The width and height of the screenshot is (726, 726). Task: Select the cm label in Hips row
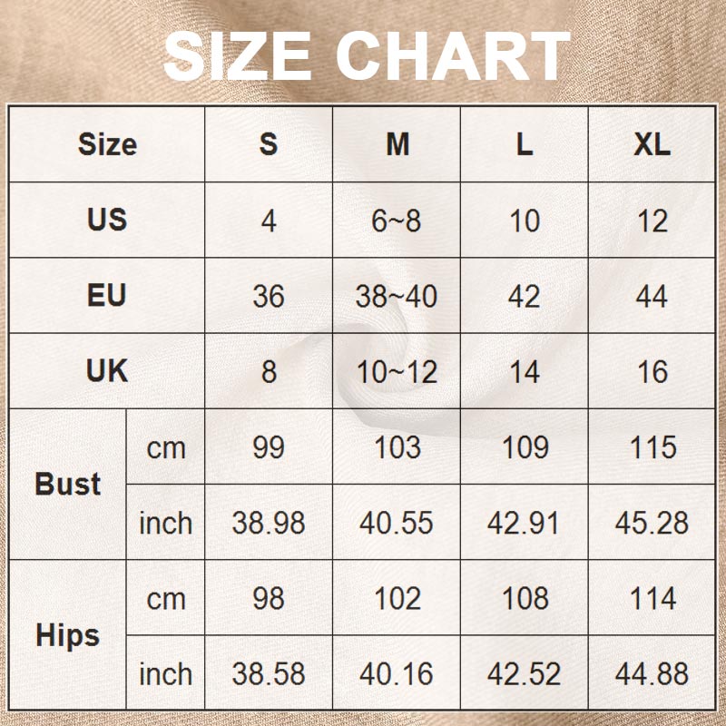(166, 599)
